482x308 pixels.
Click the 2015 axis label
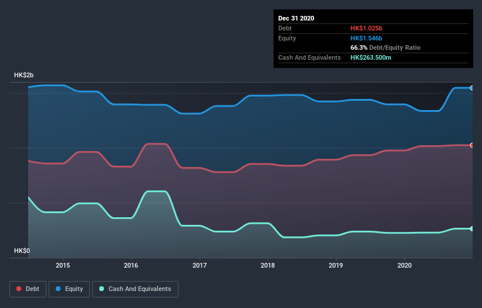point(63,265)
